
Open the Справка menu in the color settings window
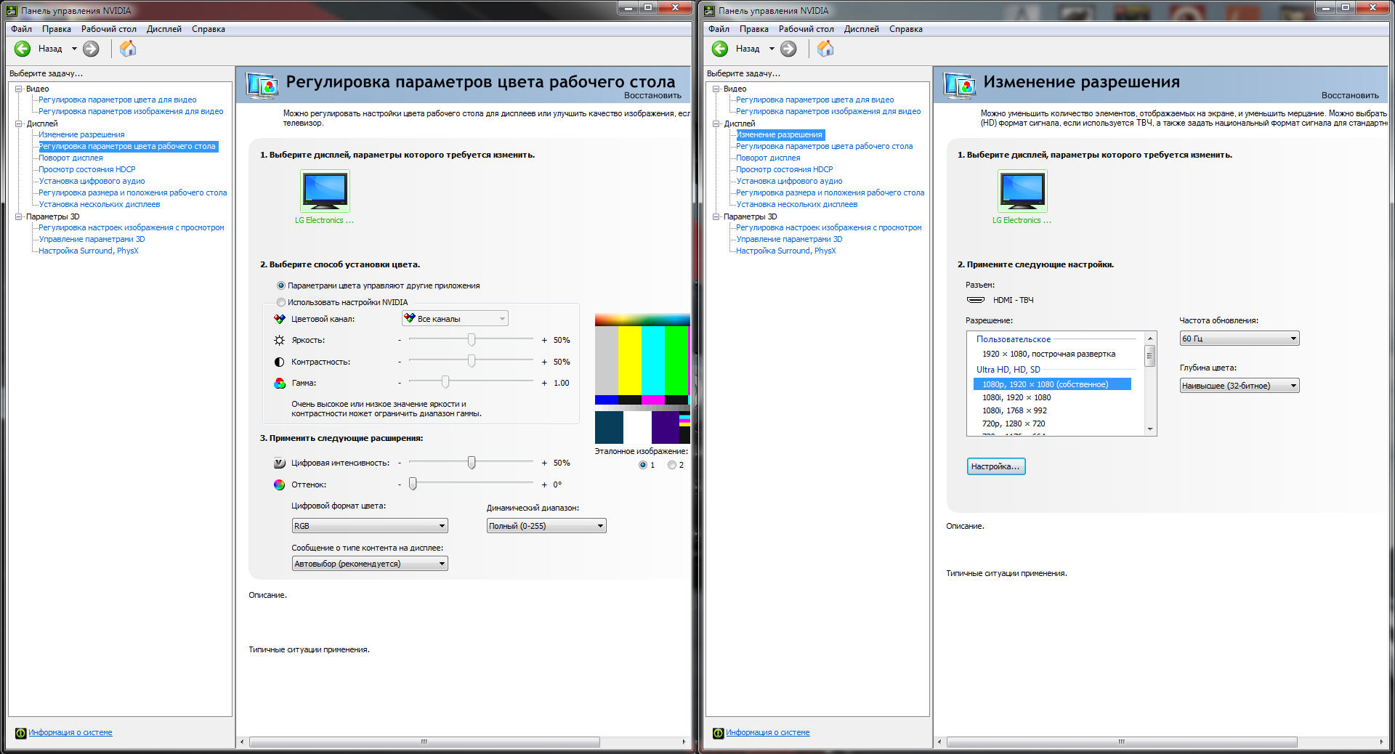click(x=209, y=29)
